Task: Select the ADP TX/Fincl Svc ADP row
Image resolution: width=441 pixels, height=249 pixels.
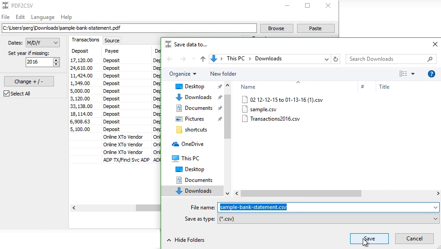Action: coord(115,160)
